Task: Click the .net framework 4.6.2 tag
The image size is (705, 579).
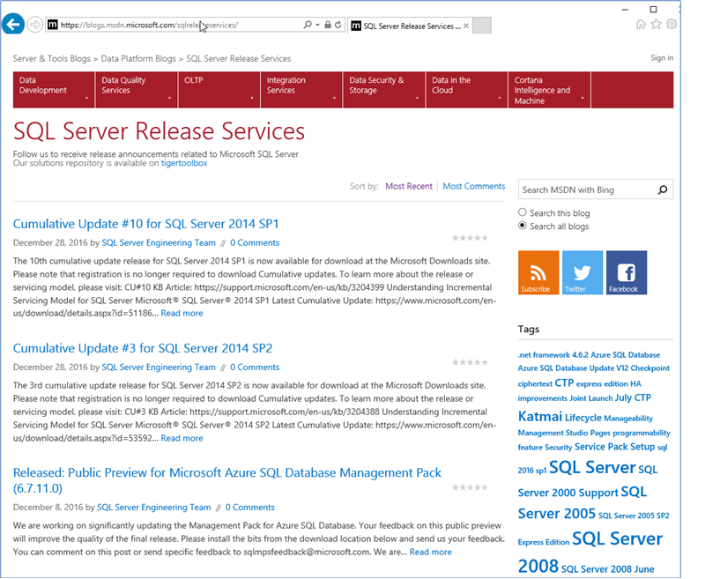Action: (x=553, y=354)
